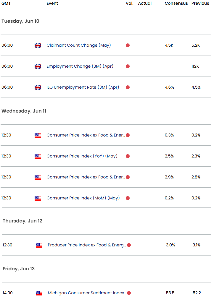Select the Wednesday, Jun 11 date heading
This screenshot has width=211, height=299.
(x=24, y=111)
